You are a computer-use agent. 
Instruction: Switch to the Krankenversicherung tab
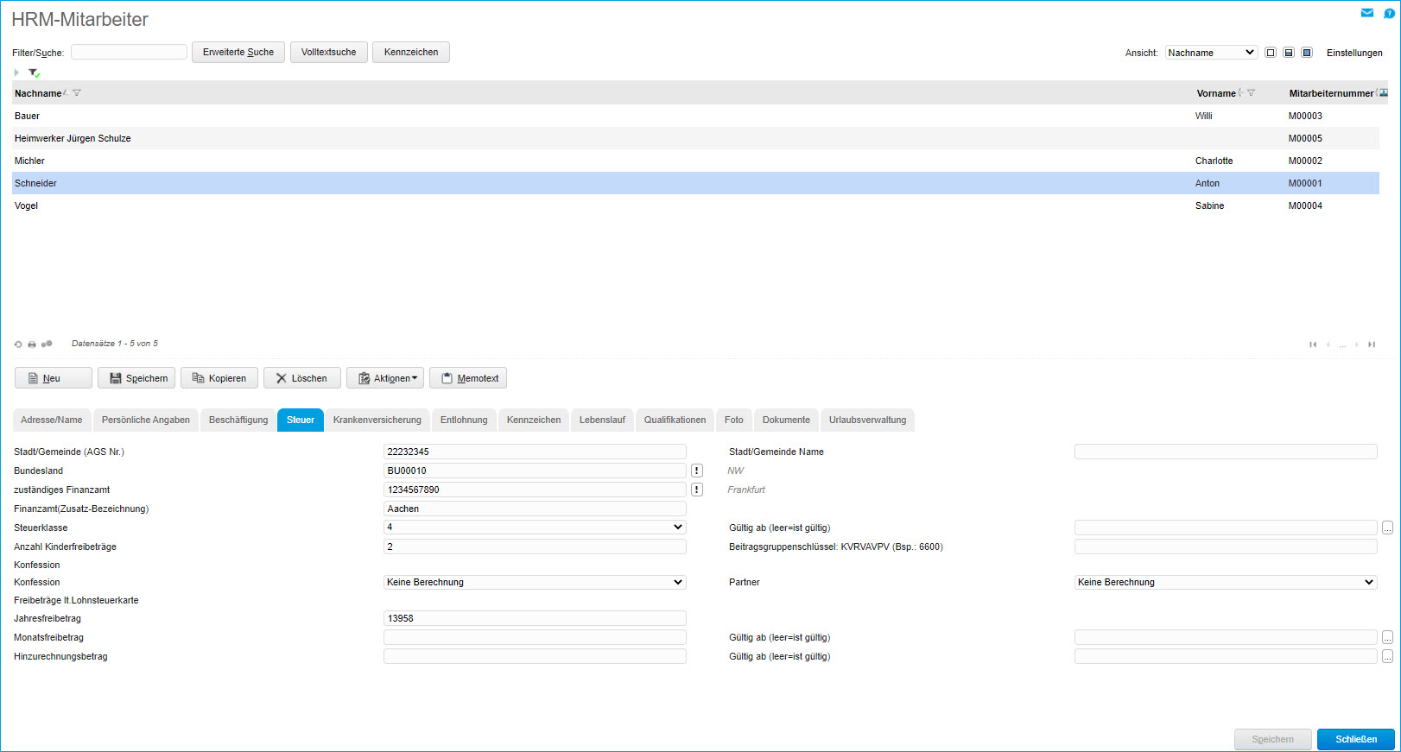click(x=377, y=420)
